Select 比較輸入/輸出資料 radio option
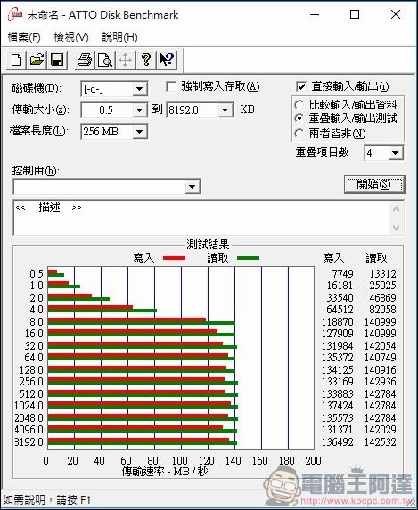 pyautogui.click(x=299, y=105)
